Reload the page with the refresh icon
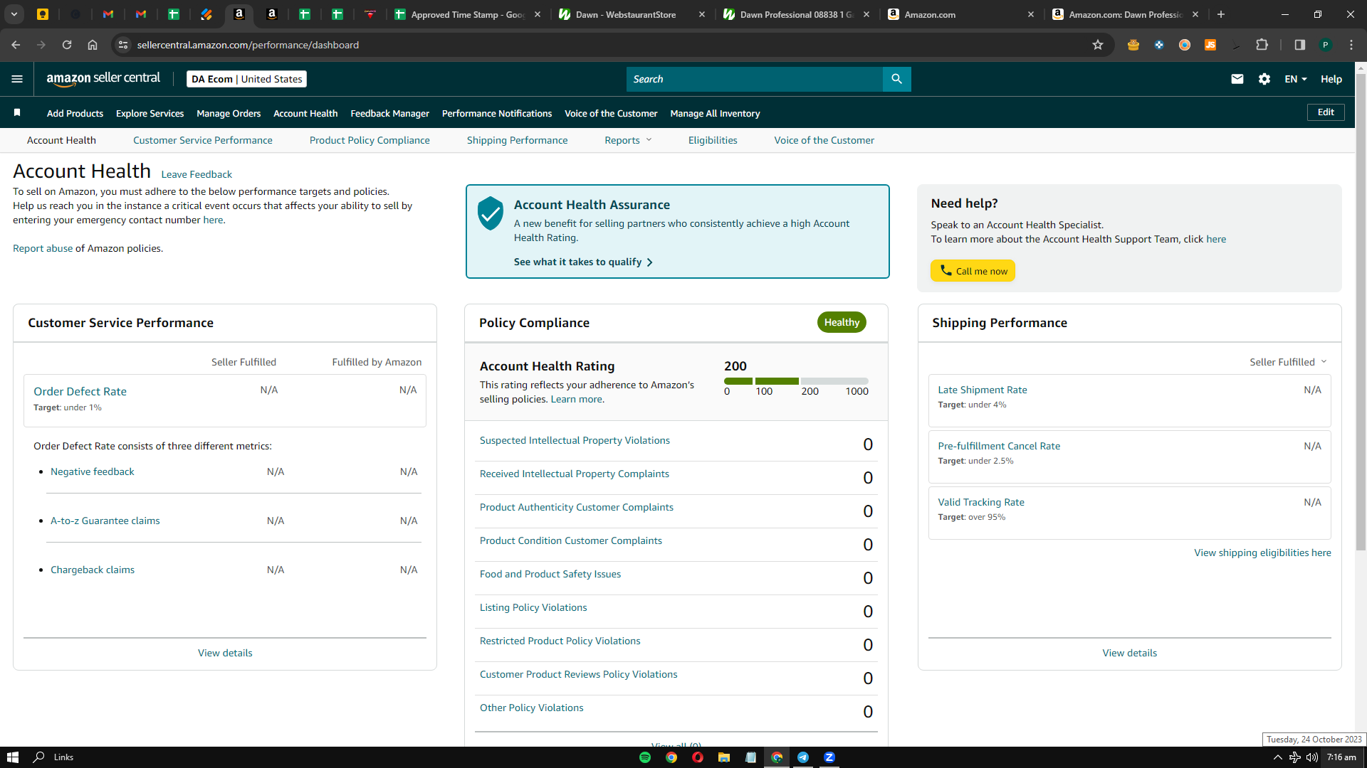Screen dimensions: 1367x768 point(67,45)
